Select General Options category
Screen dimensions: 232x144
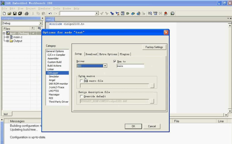pyautogui.click(x=55, y=51)
